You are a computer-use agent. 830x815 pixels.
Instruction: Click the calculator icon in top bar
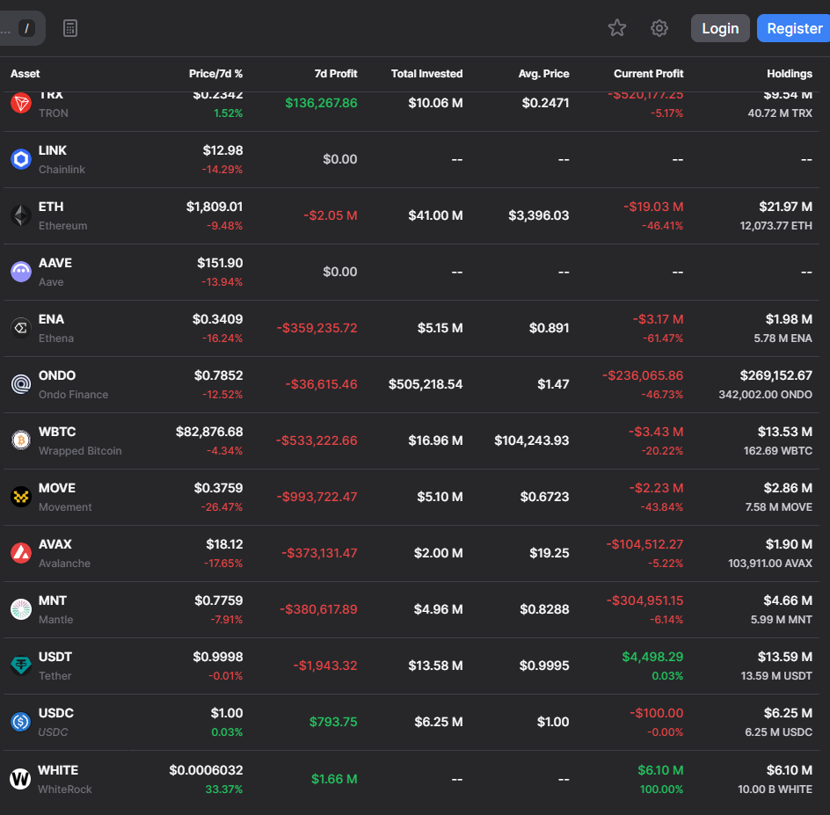pyautogui.click(x=70, y=28)
